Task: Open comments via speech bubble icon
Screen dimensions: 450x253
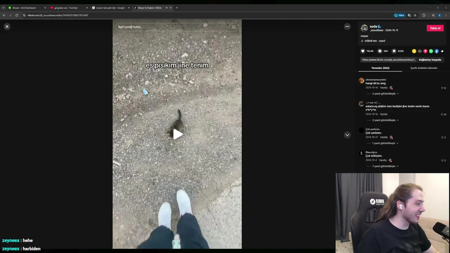Action: pos(380,51)
